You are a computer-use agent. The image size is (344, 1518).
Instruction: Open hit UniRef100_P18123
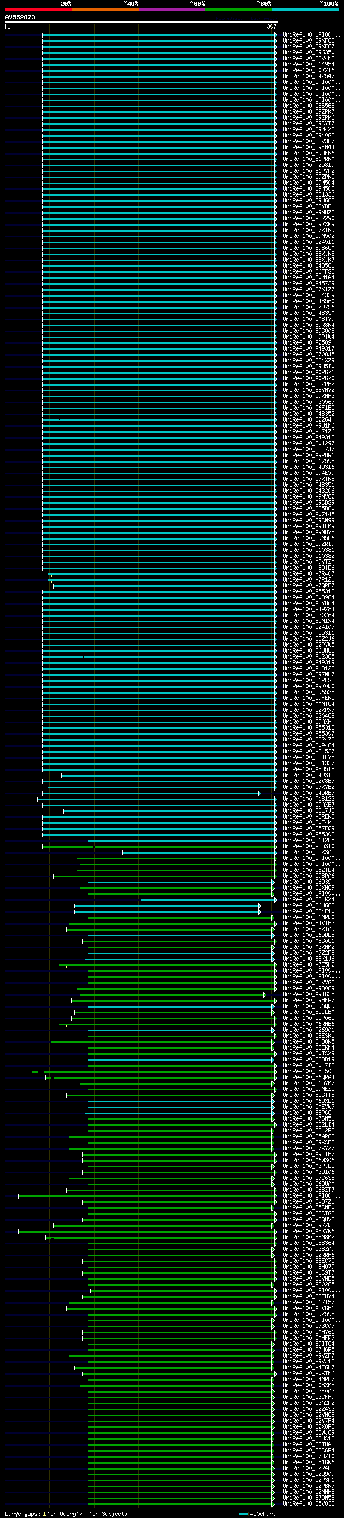309,799
